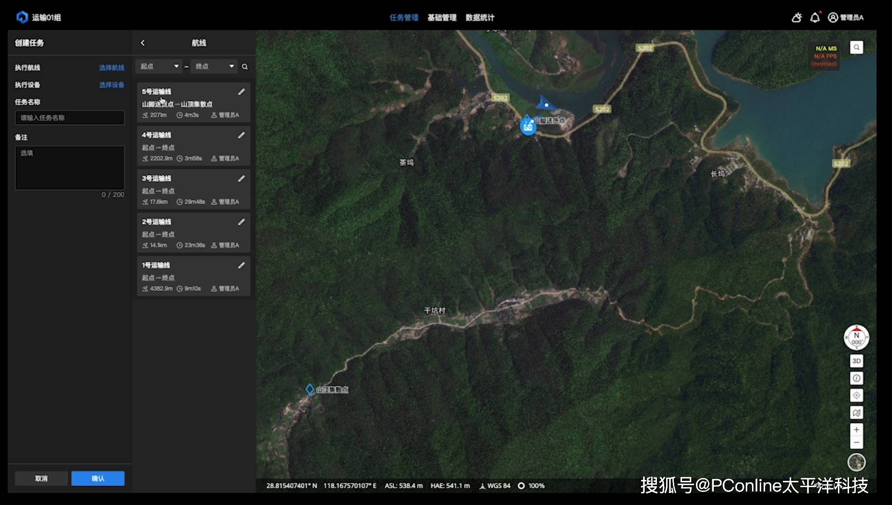The image size is (892, 505).
Task: Click the route filter search icon
Action: (245, 66)
